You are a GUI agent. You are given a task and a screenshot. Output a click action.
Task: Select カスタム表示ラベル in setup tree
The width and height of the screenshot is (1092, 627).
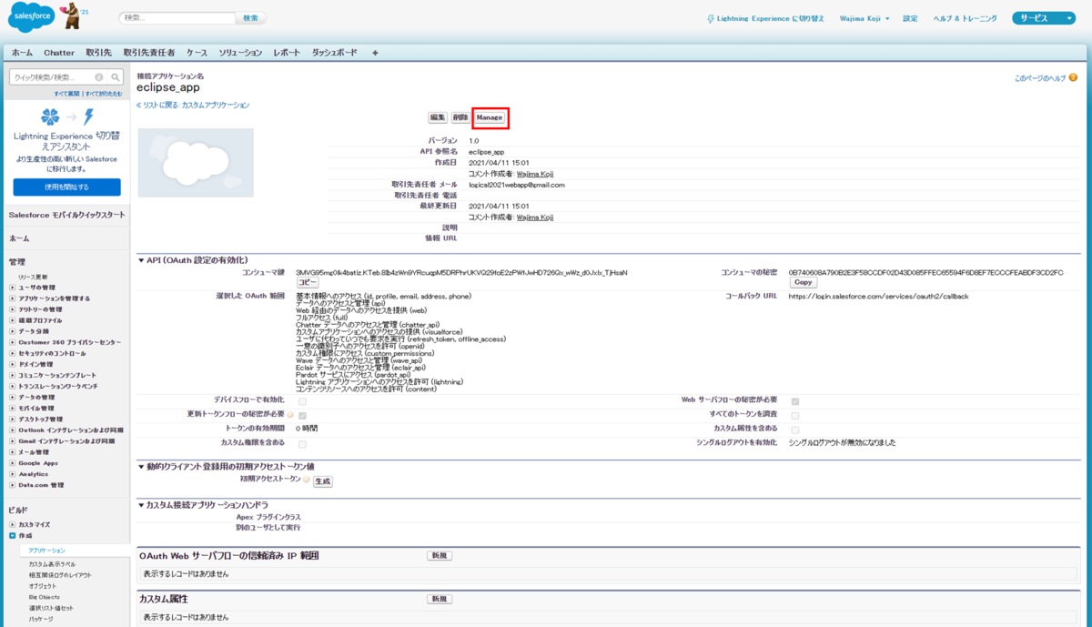click(x=52, y=564)
